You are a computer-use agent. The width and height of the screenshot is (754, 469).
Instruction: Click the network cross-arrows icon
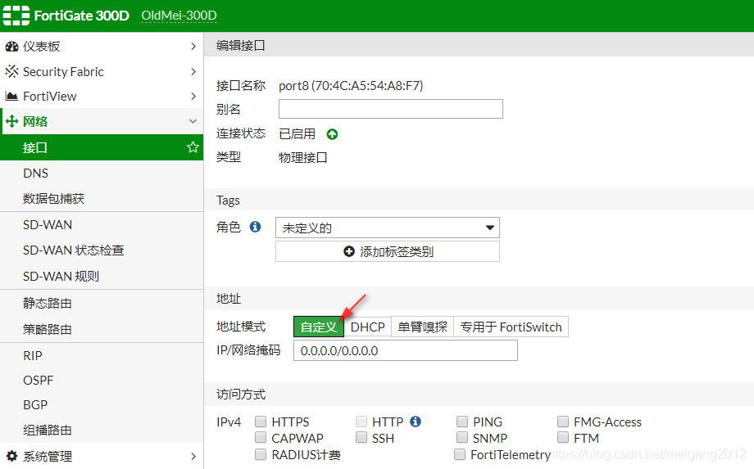(x=11, y=121)
